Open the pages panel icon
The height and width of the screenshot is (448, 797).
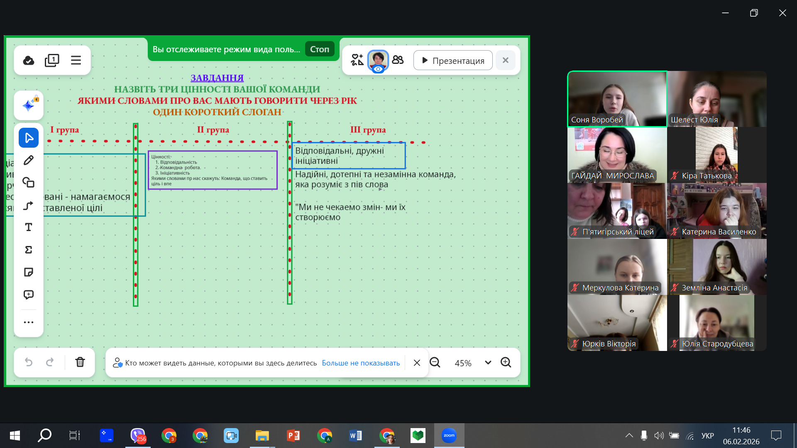click(52, 61)
